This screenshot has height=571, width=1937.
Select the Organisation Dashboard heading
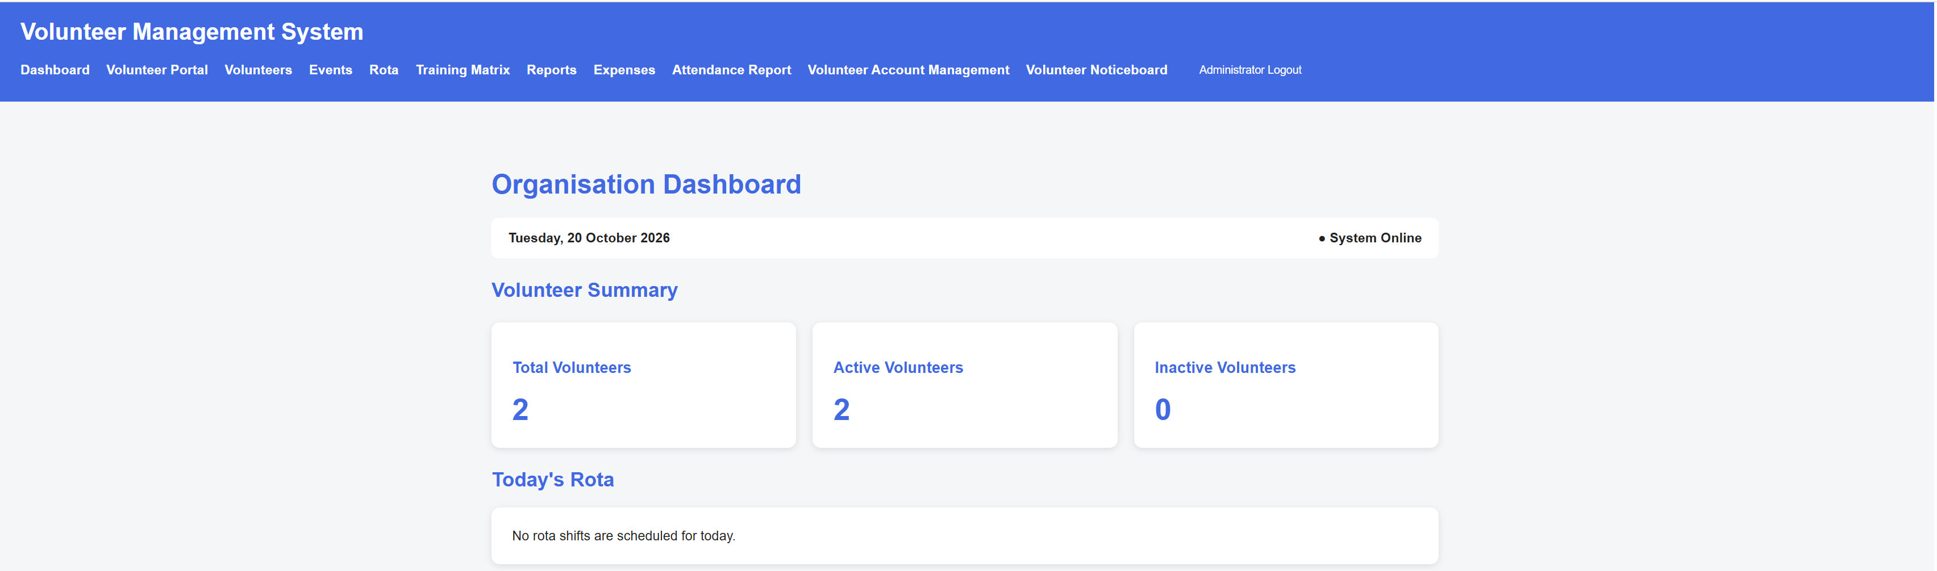(x=647, y=184)
